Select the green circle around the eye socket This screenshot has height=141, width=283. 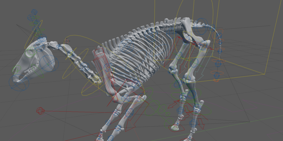pos(30,53)
